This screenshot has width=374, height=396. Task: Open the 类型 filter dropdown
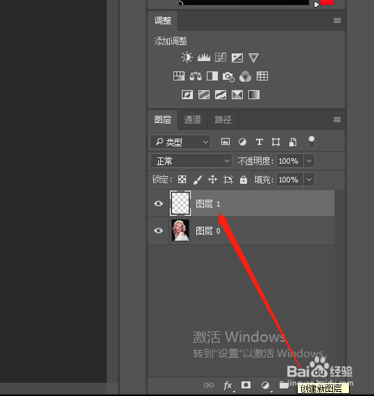tap(180, 142)
